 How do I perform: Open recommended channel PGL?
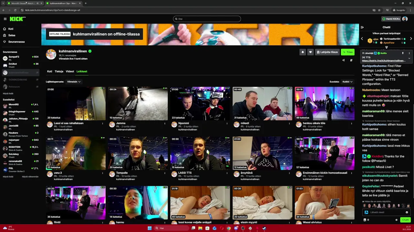[20, 169]
